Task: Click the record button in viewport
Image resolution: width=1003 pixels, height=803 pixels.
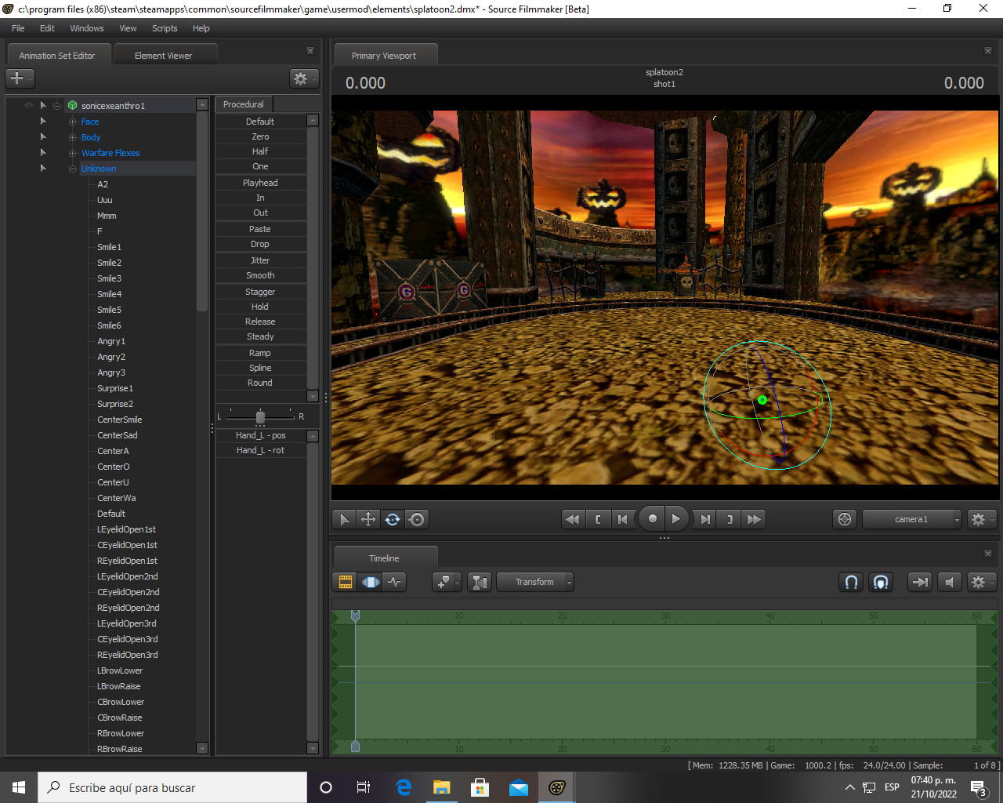Action: coord(652,519)
